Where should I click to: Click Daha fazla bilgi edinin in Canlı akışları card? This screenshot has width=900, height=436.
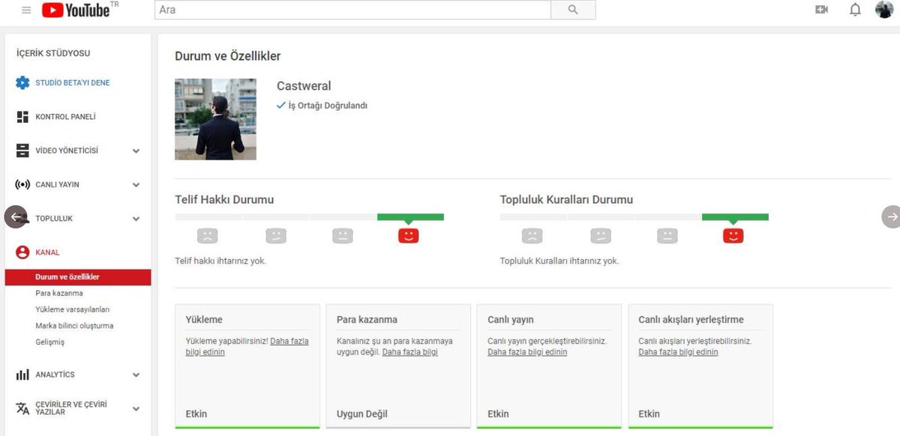[x=678, y=352]
